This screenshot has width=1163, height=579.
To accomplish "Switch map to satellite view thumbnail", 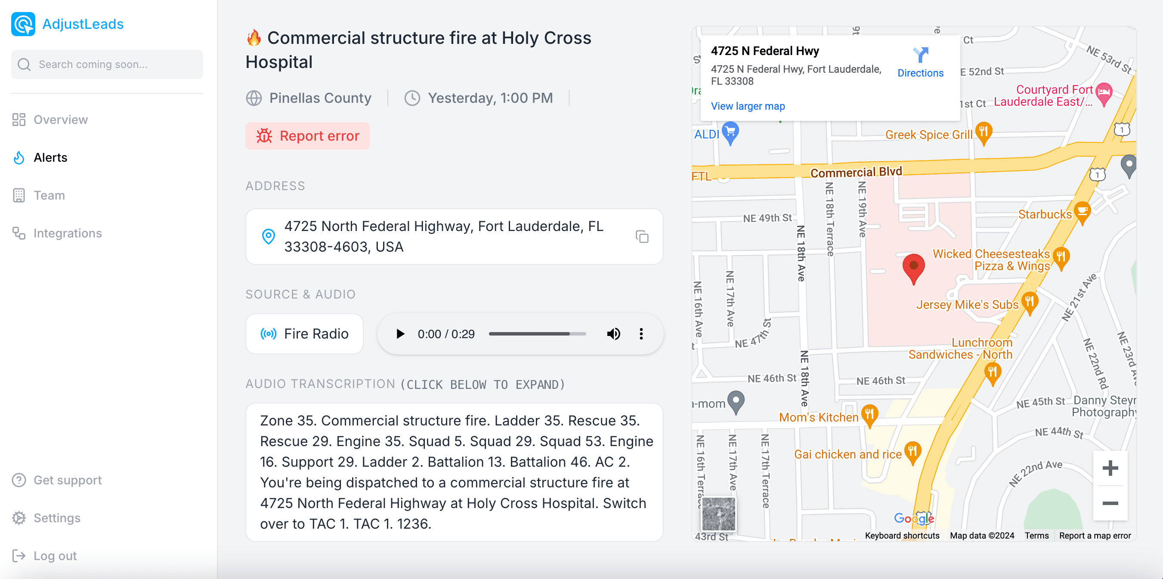I will point(718,514).
